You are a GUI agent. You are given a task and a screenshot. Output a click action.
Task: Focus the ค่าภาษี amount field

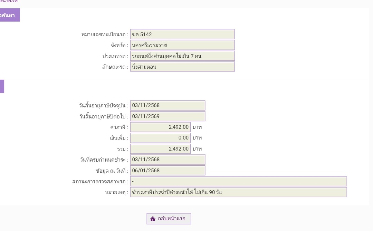coord(160,127)
